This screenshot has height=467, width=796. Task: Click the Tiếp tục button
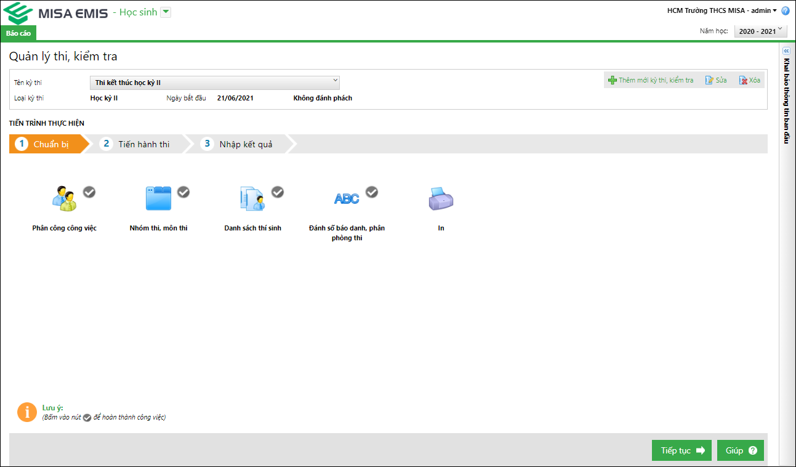(x=682, y=450)
